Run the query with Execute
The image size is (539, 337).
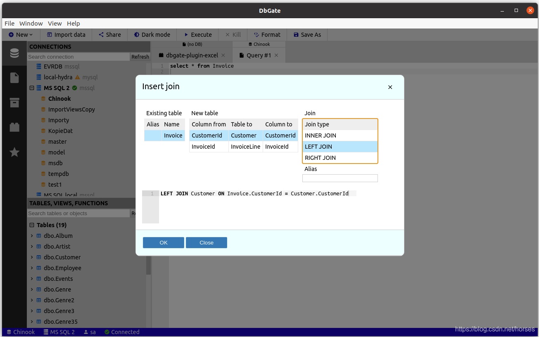coord(198,35)
